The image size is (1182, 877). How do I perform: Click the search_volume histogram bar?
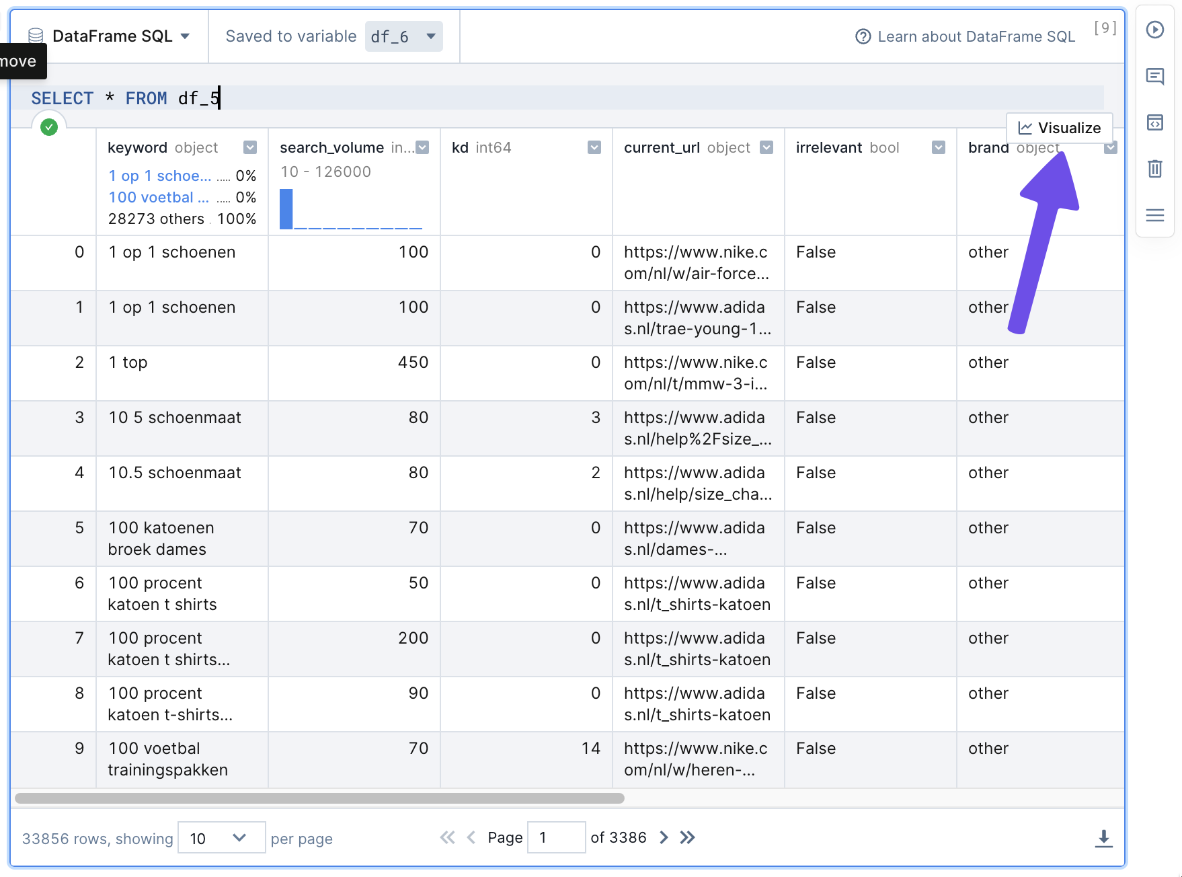tap(286, 208)
